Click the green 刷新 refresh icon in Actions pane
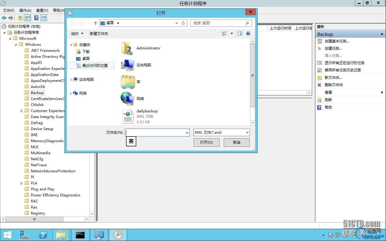Viewport: 386px width, 241px height. coord(319,100)
